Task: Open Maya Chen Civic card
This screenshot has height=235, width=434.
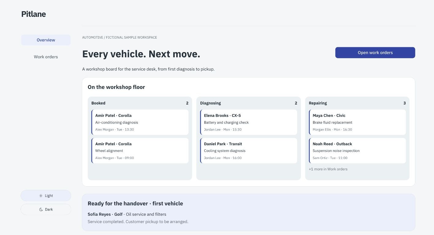Action: (x=357, y=122)
